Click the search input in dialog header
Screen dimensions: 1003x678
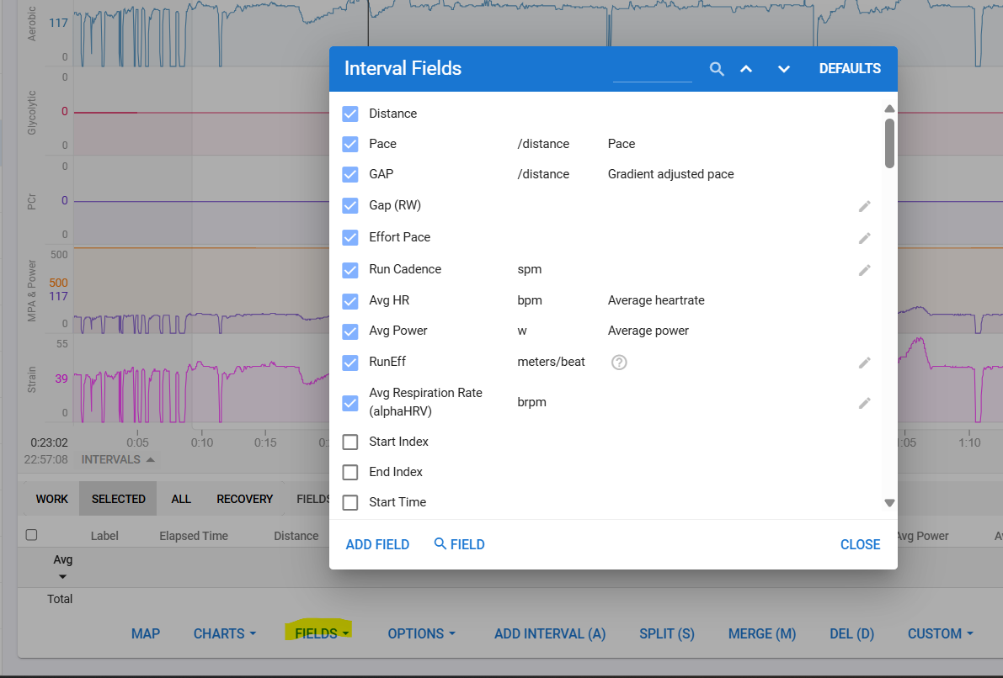652,71
